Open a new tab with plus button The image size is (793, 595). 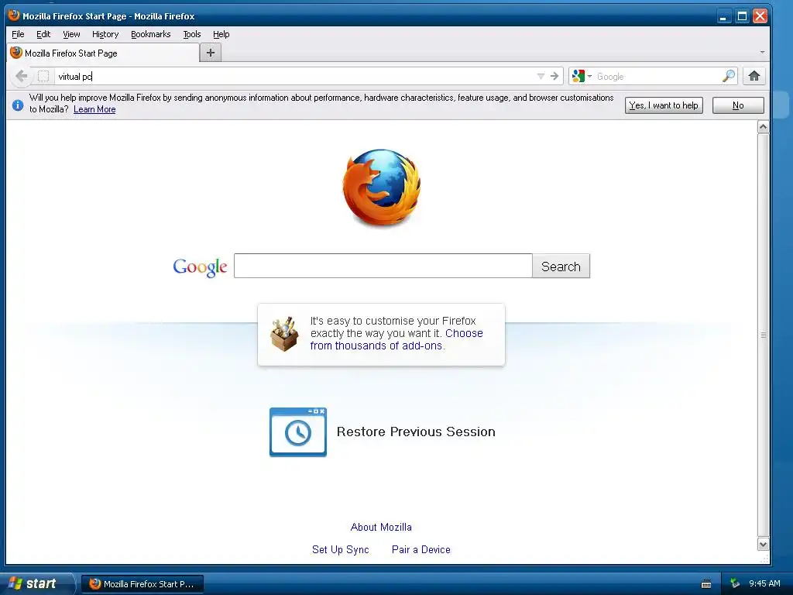pyautogui.click(x=211, y=53)
